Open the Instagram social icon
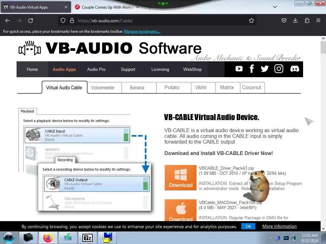 (279, 69)
